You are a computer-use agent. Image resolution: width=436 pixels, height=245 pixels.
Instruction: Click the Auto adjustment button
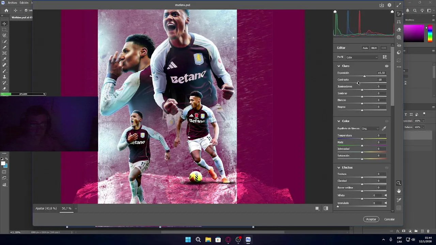365,48
